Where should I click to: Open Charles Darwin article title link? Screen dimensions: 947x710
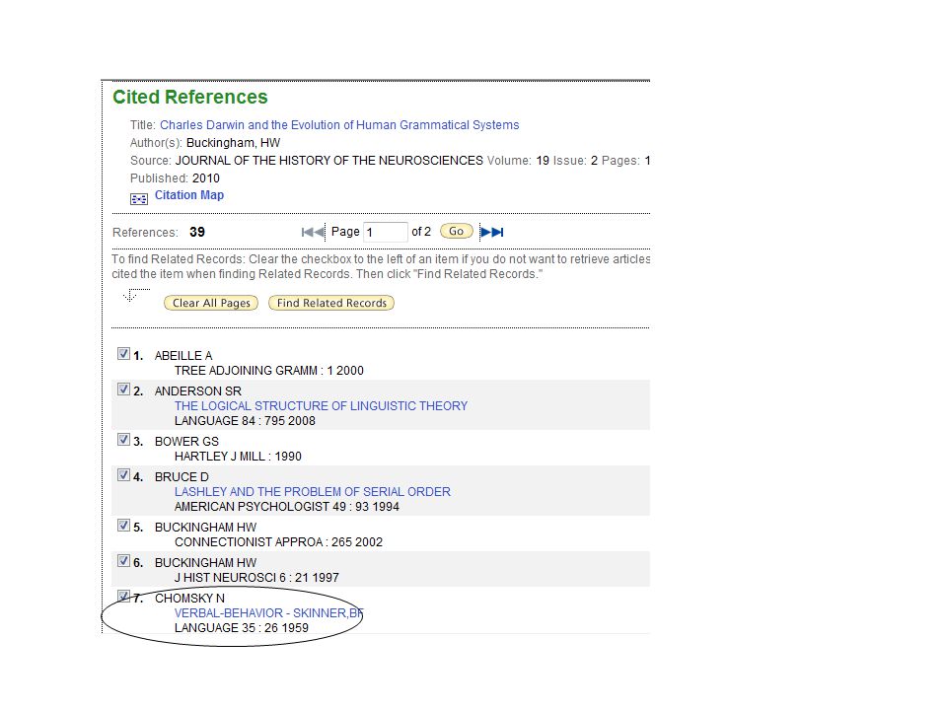(339, 125)
